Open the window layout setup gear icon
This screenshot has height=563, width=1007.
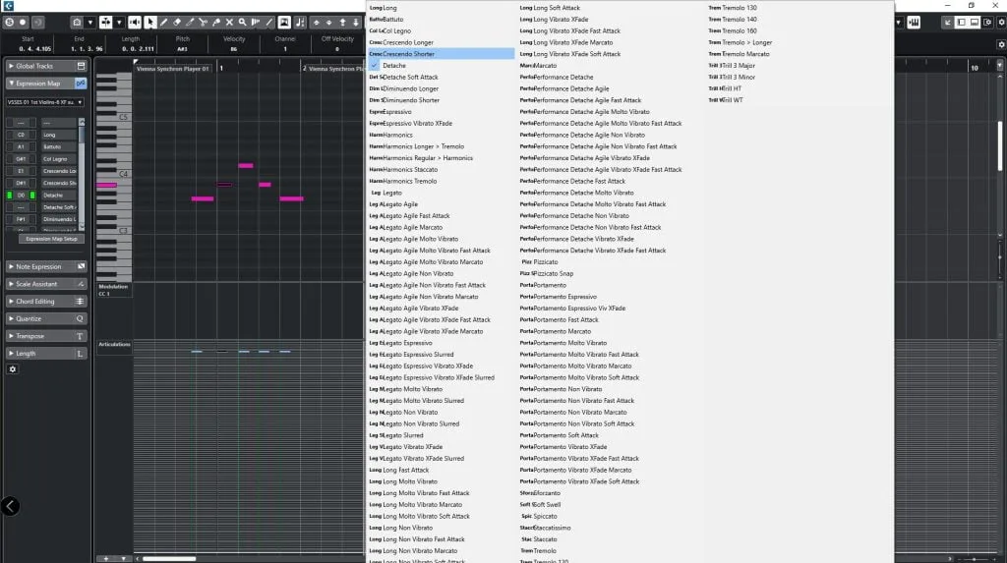(x=987, y=22)
